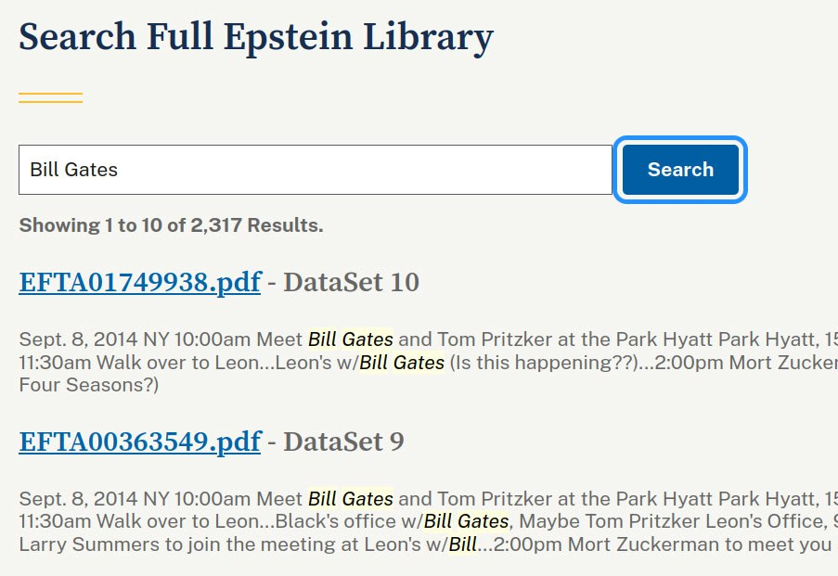Click the blue Search button
This screenshot has width=838, height=576.
point(680,170)
